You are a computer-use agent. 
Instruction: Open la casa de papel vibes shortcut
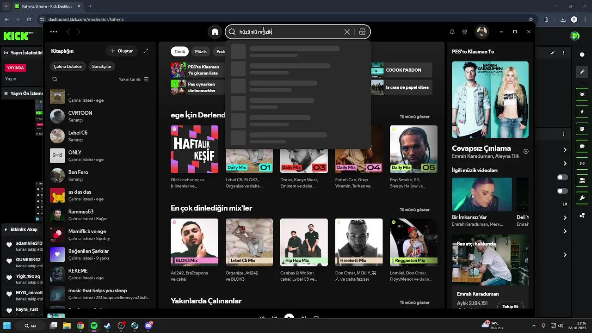click(401, 87)
